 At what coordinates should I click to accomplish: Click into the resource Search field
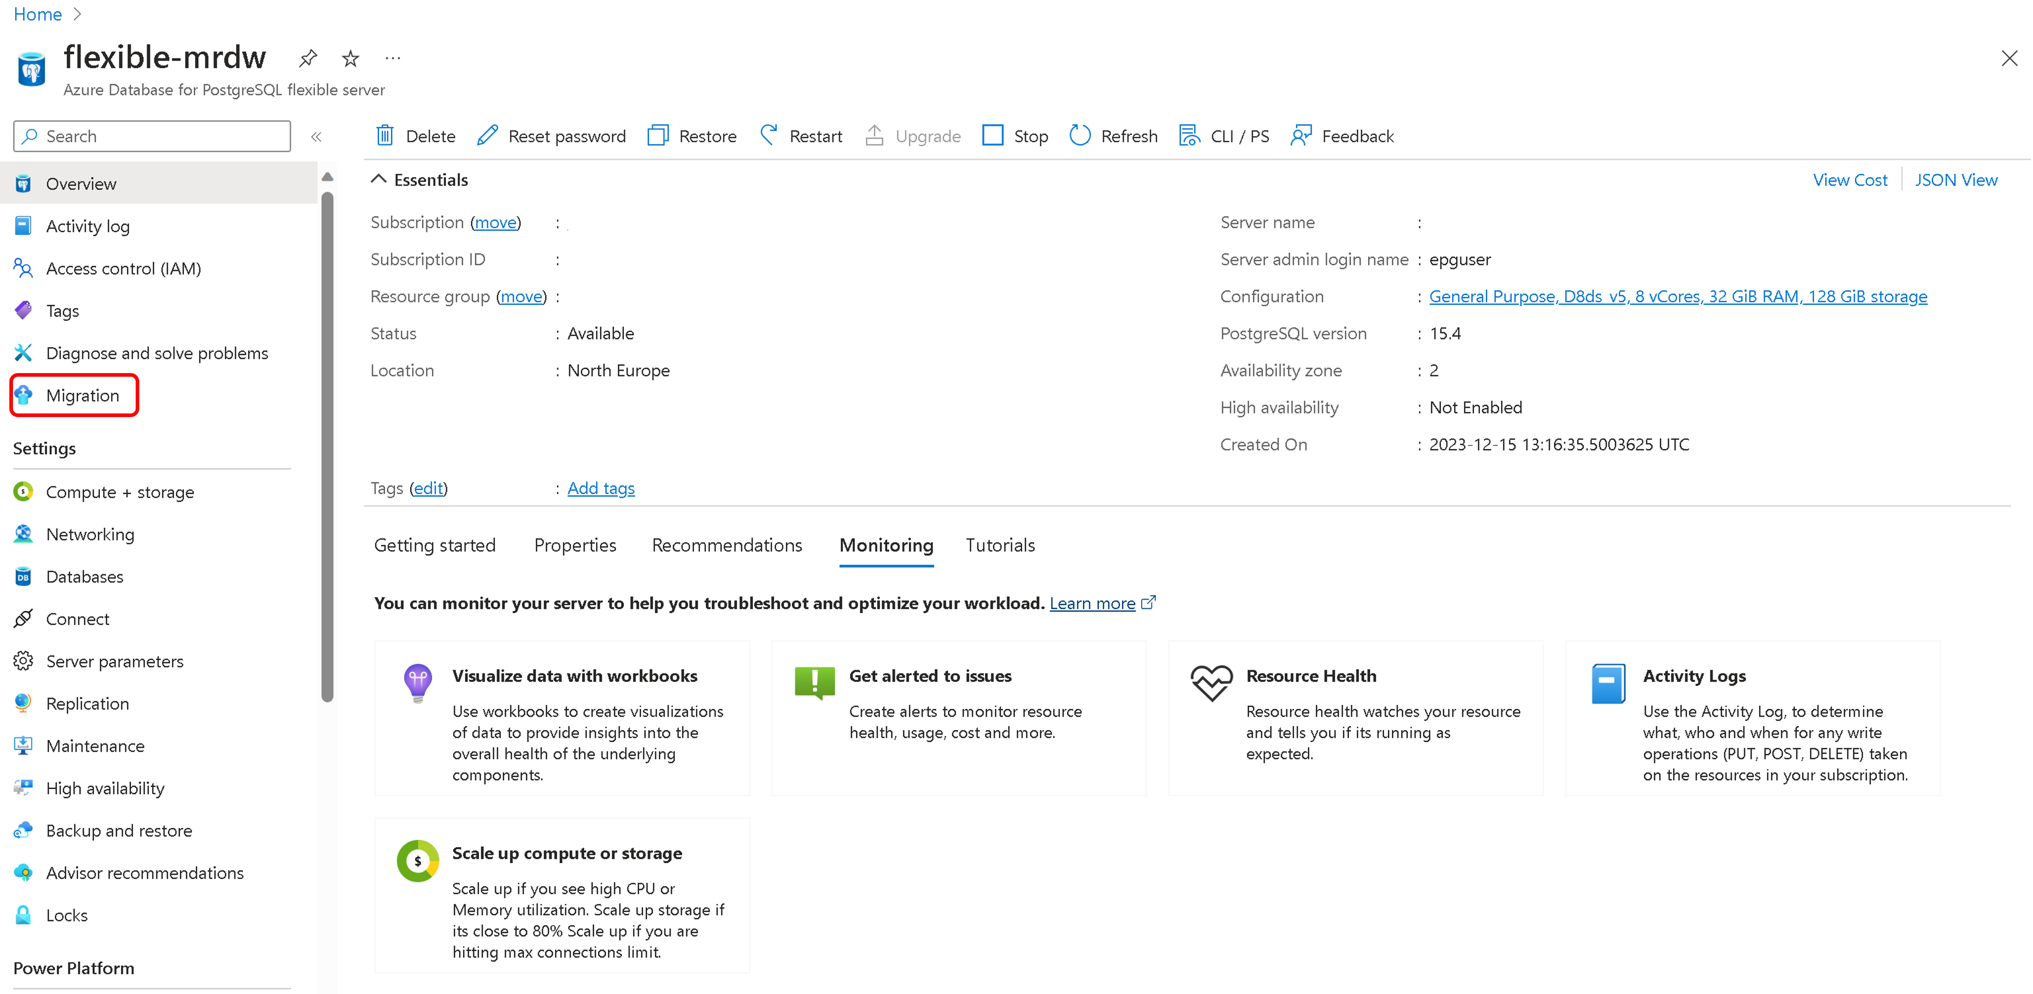(x=150, y=136)
